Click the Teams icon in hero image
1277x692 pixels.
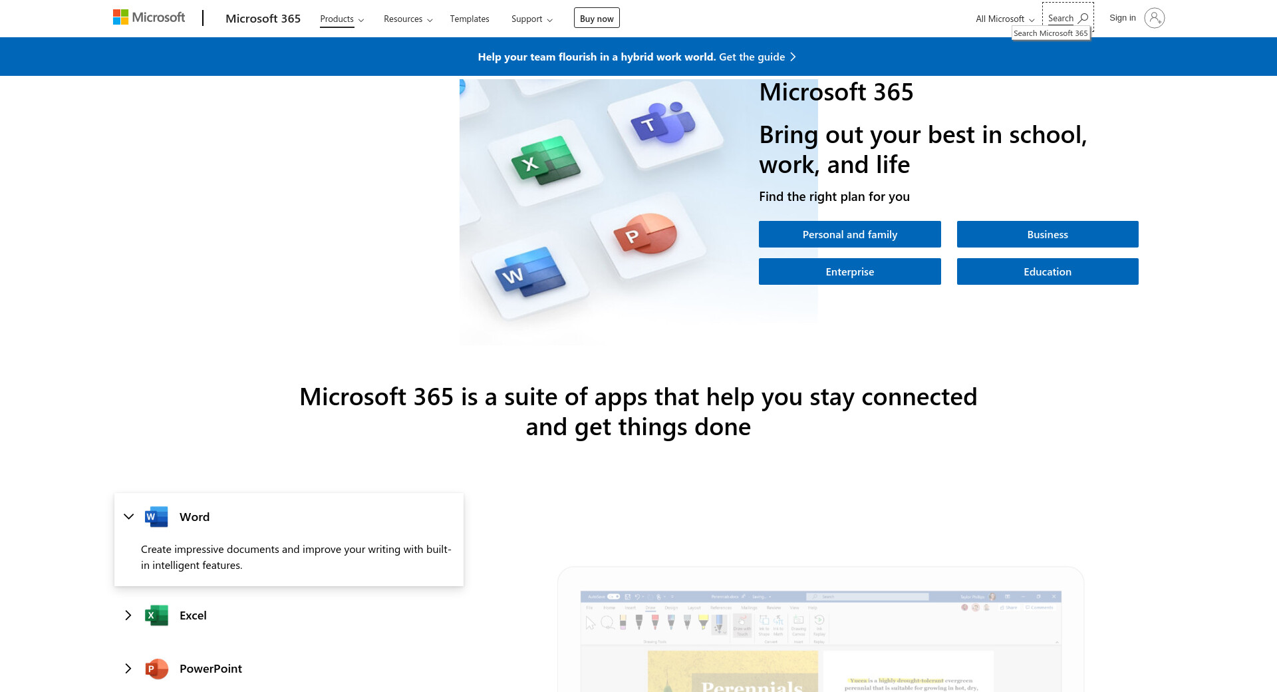663,123
